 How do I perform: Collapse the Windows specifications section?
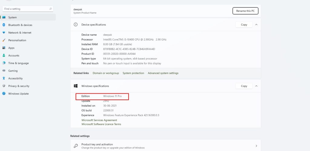pos(256,86)
